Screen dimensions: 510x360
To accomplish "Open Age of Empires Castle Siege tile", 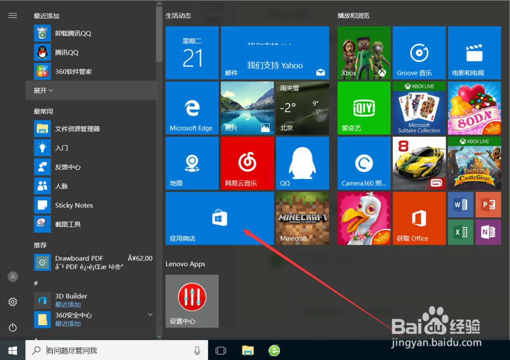I will (x=474, y=163).
